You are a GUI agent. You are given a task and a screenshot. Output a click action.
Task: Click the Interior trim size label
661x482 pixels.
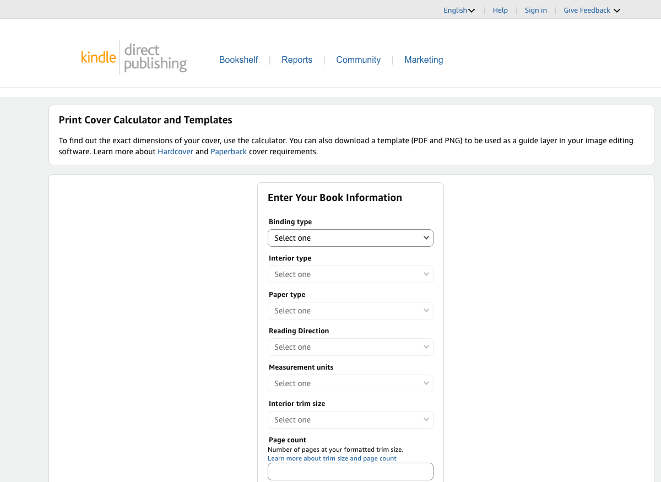297,404
